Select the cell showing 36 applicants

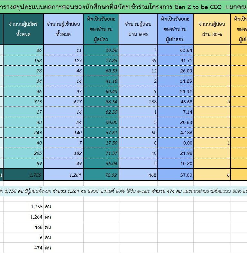(x=23, y=50)
